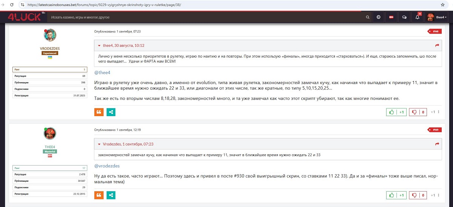Viewport: 453px width, 207px height.
Task: Open post #949 options menu dots
Action: [x=438, y=195]
